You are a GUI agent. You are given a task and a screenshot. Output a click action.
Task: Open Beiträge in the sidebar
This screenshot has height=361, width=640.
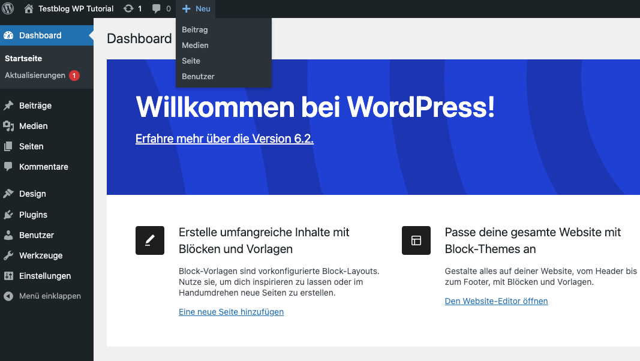point(47,106)
